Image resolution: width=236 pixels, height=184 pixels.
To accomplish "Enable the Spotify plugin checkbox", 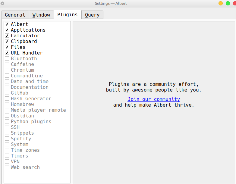I will point(7,139).
